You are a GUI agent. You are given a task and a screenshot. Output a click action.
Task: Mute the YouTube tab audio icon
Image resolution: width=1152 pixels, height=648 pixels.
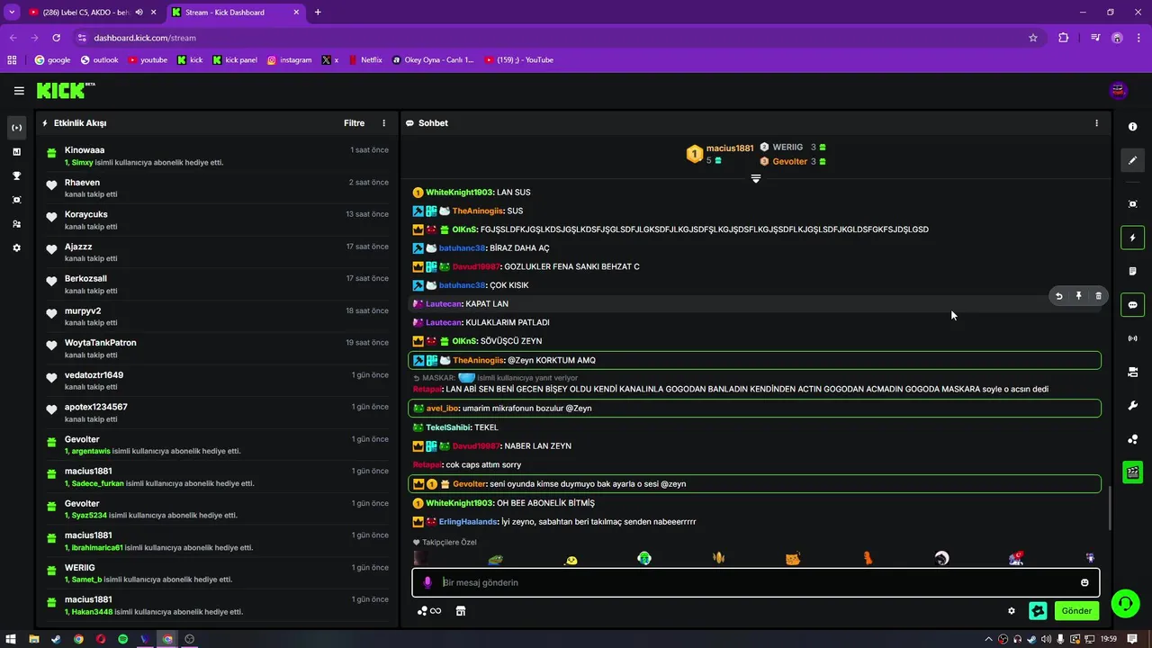click(x=139, y=13)
